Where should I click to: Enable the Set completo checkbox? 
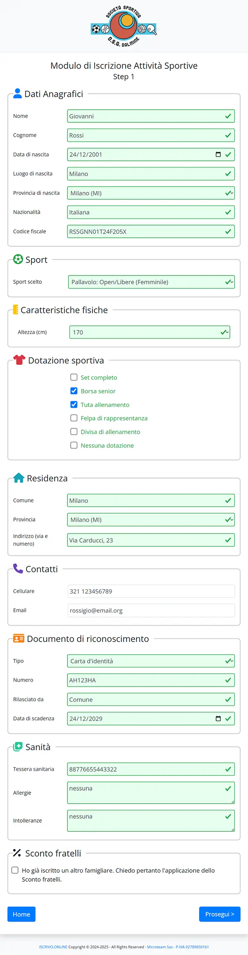(x=74, y=377)
